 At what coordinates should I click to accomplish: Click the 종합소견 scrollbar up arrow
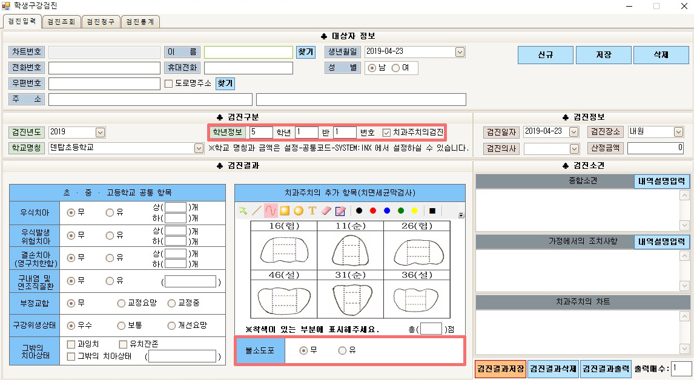[x=684, y=195]
